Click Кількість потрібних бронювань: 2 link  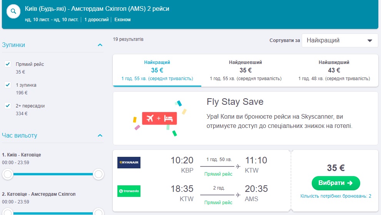(x=336, y=196)
